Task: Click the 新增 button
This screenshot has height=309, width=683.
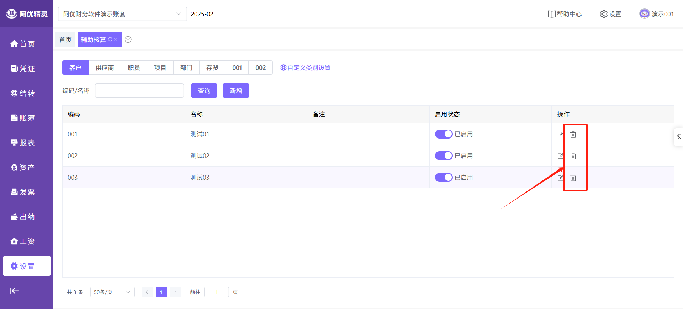Action: pyautogui.click(x=235, y=91)
